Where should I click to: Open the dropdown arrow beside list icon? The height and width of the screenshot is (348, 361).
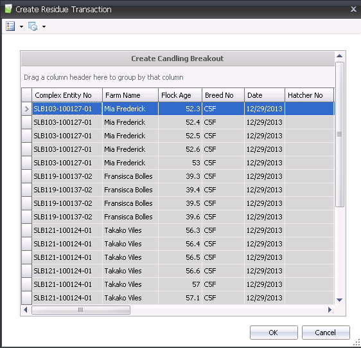(x=21, y=27)
